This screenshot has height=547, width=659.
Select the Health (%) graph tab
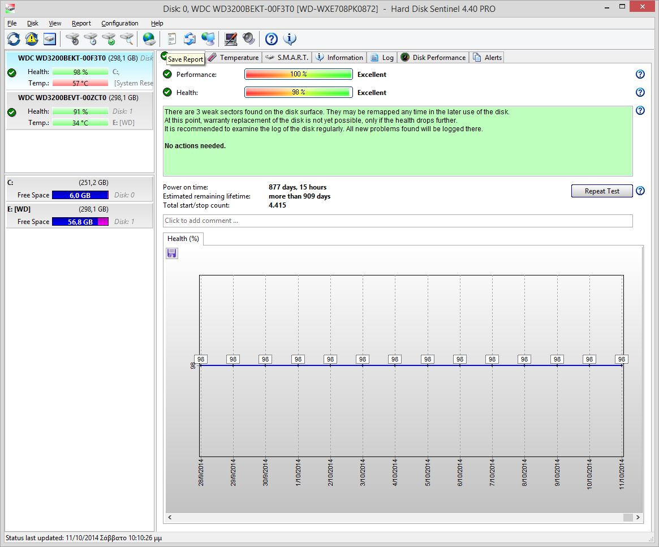pyautogui.click(x=183, y=239)
